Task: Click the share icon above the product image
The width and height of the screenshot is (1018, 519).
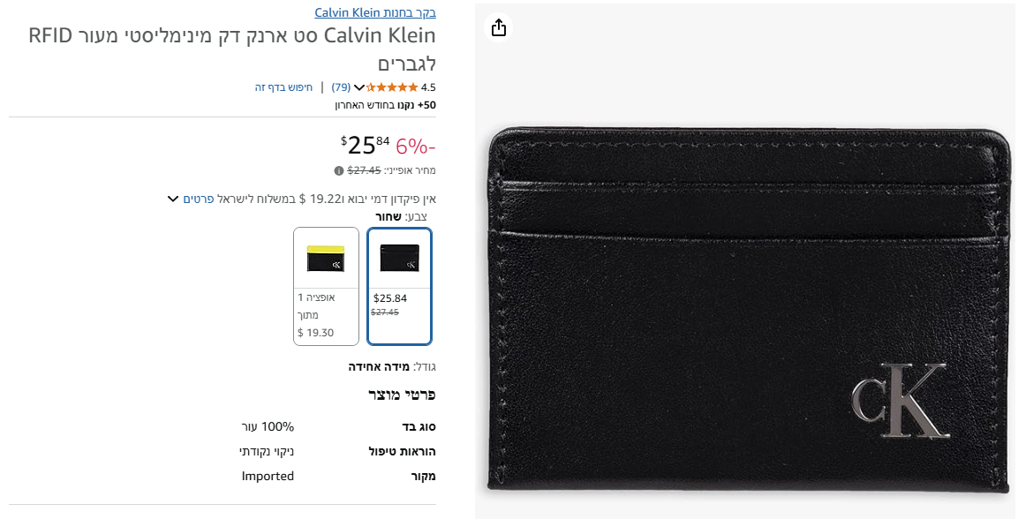Action: click(499, 28)
